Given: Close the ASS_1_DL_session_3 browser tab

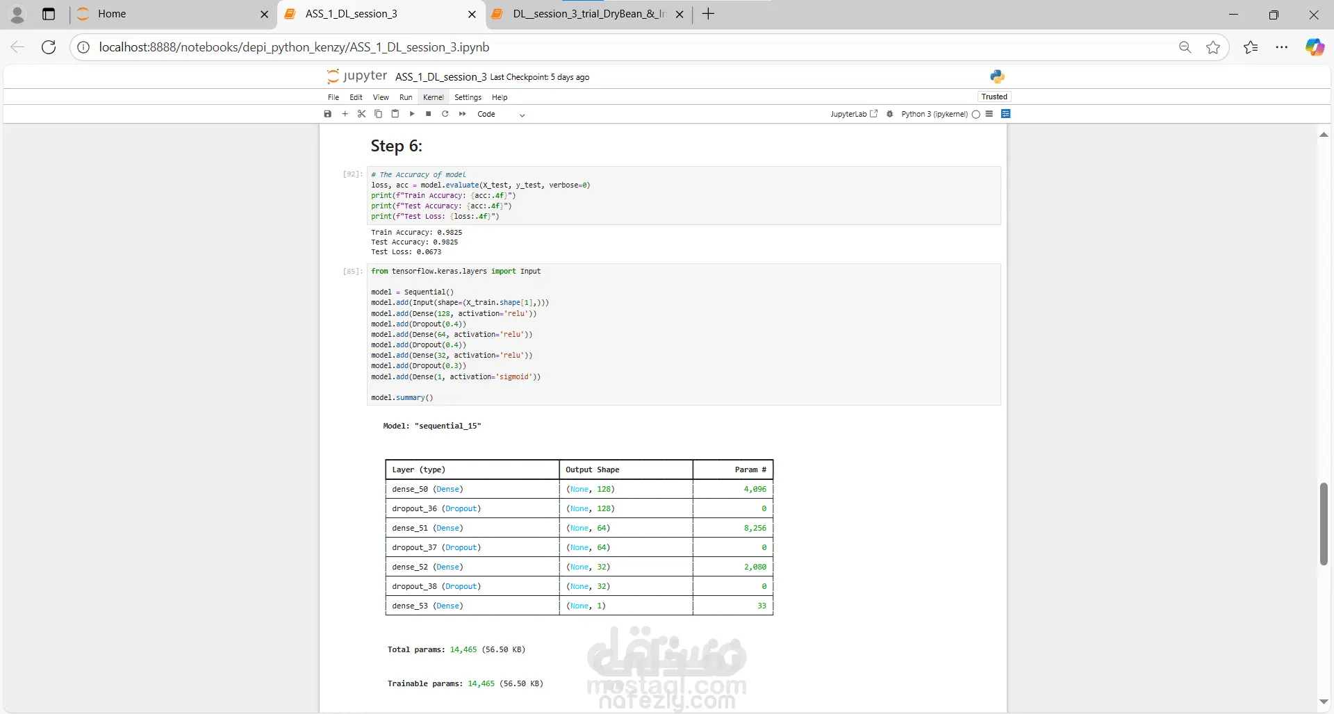Looking at the screenshot, I should [x=472, y=14].
